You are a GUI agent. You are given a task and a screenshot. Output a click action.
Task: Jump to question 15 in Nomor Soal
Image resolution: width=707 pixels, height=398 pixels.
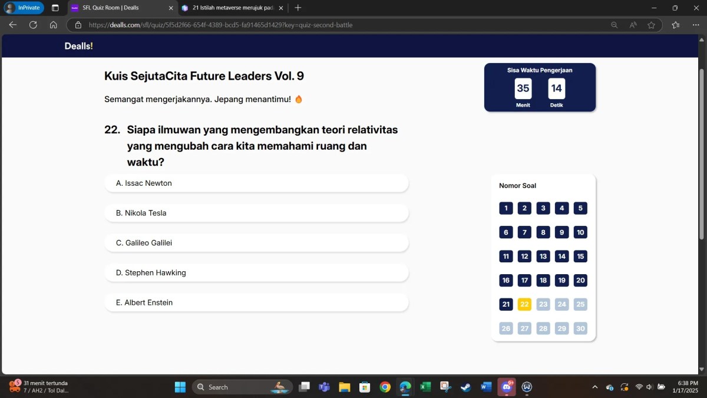(x=580, y=256)
